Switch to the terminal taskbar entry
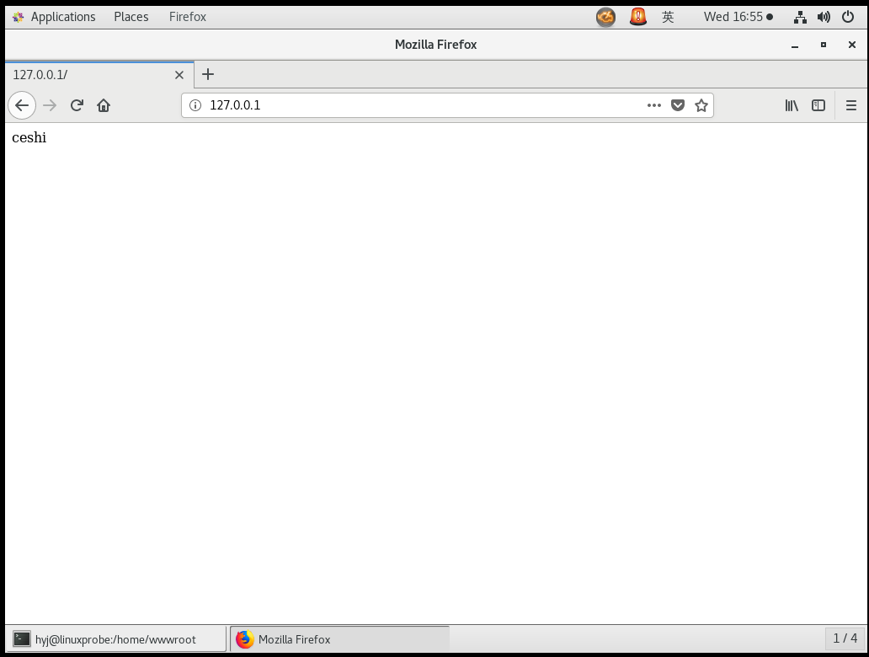The width and height of the screenshot is (869, 657). 114,638
